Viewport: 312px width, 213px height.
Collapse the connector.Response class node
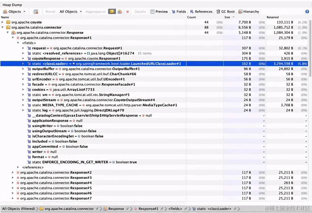[x=8, y=33]
